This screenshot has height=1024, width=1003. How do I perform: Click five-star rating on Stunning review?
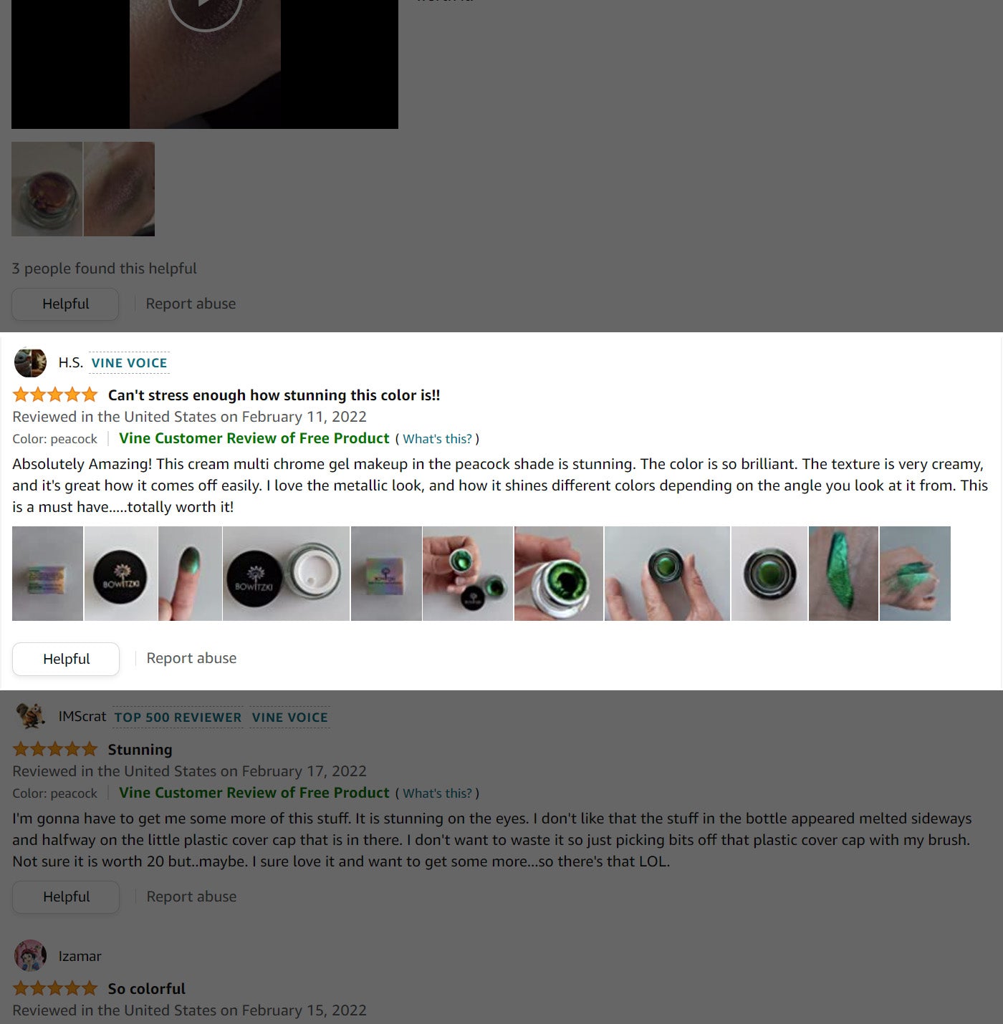coord(55,749)
